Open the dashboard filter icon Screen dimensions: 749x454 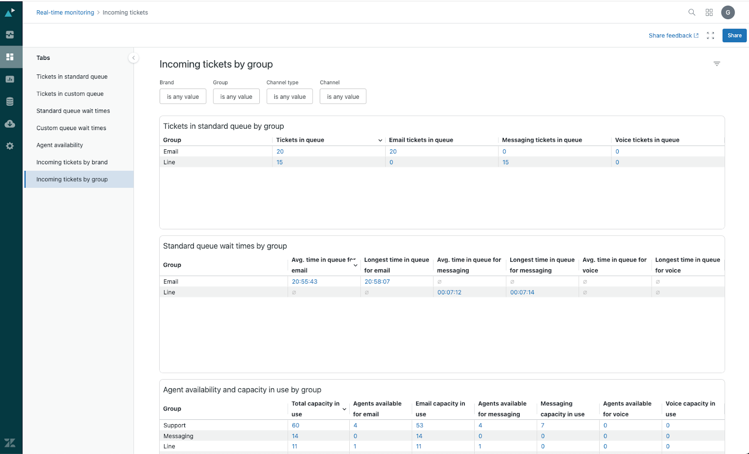coord(716,64)
